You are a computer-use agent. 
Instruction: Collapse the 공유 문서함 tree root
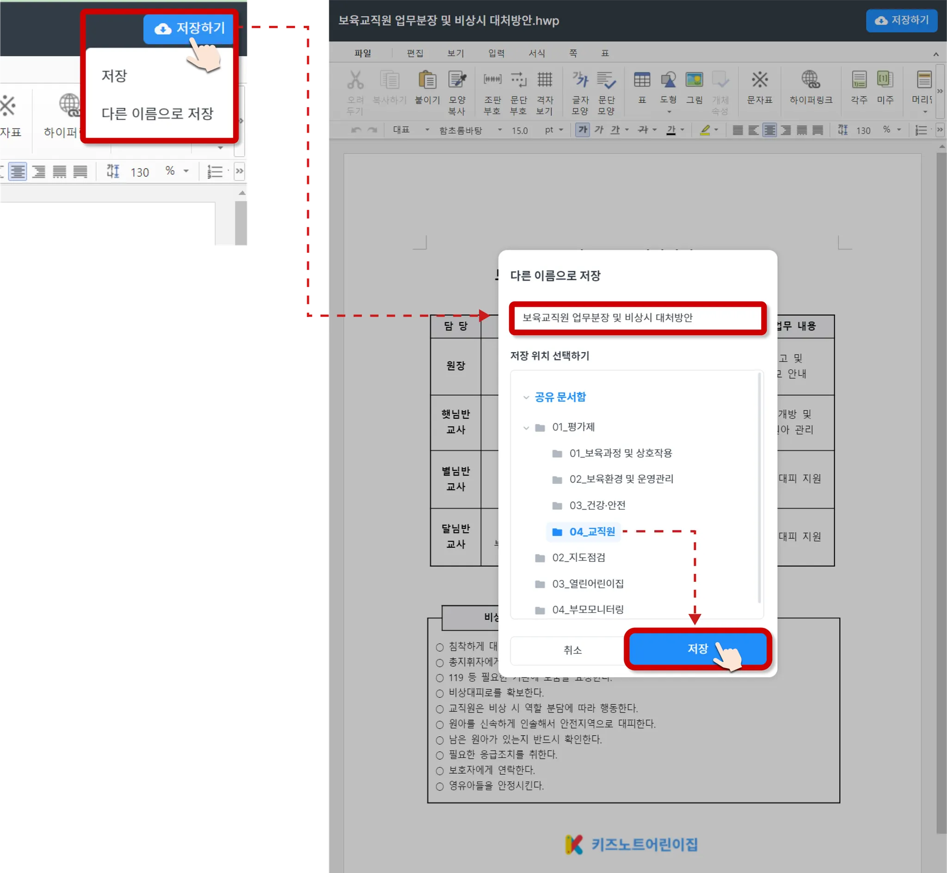[x=526, y=397]
